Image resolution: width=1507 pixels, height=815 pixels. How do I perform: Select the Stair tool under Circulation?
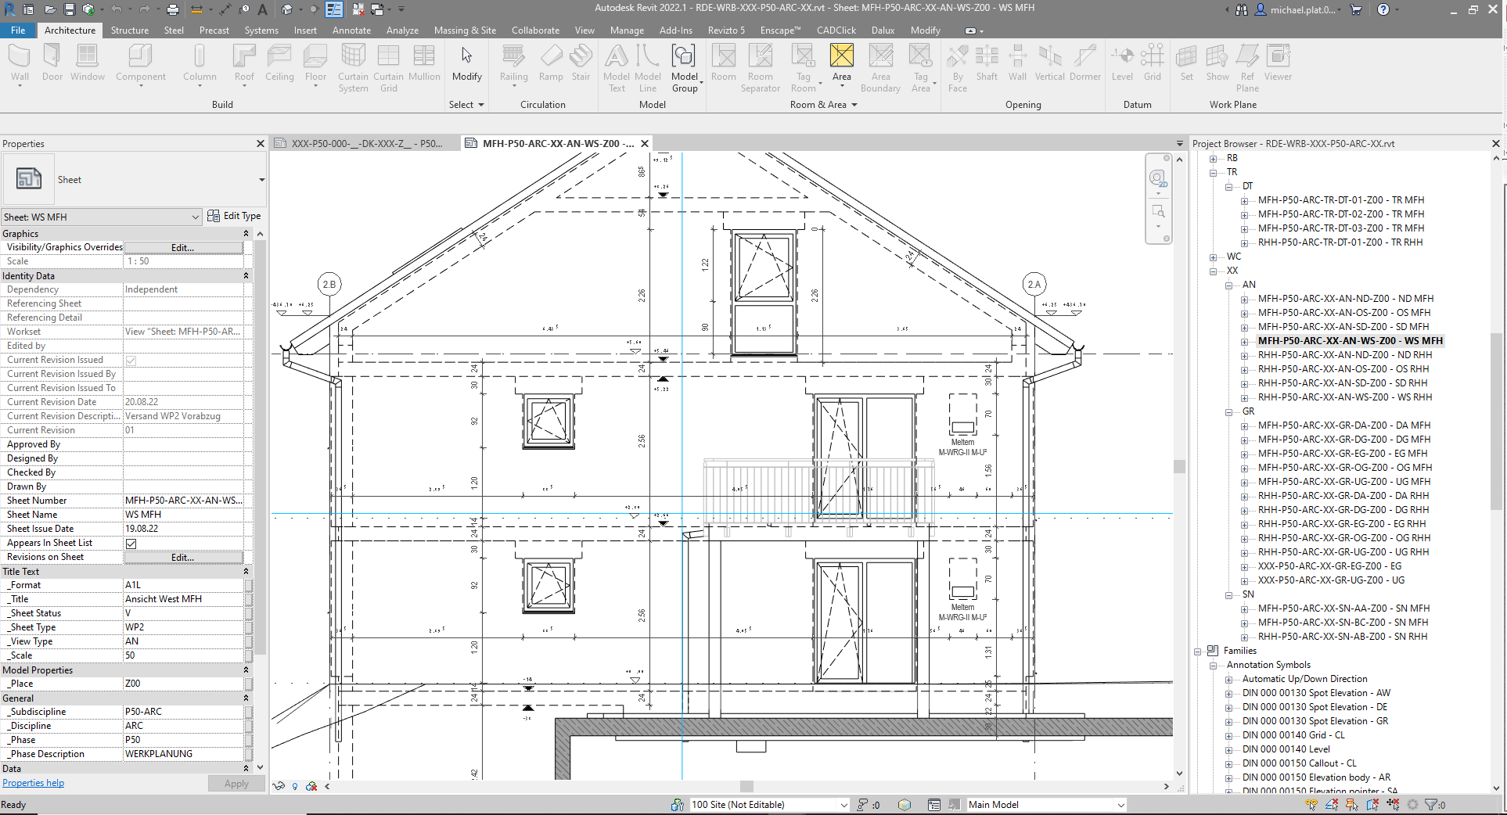pyautogui.click(x=581, y=63)
